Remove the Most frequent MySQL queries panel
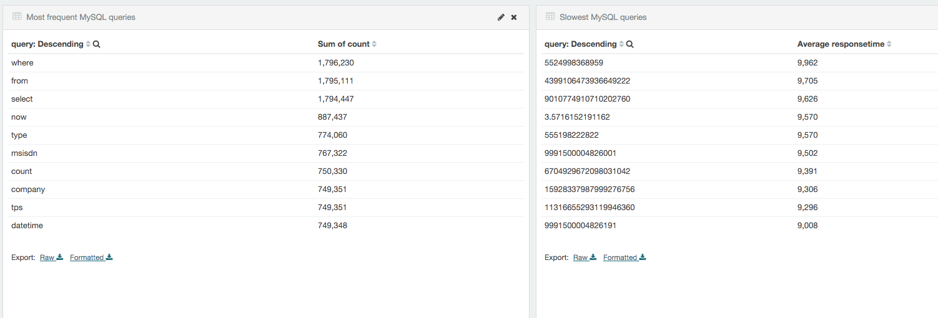Image resolution: width=938 pixels, height=318 pixels. point(514,17)
